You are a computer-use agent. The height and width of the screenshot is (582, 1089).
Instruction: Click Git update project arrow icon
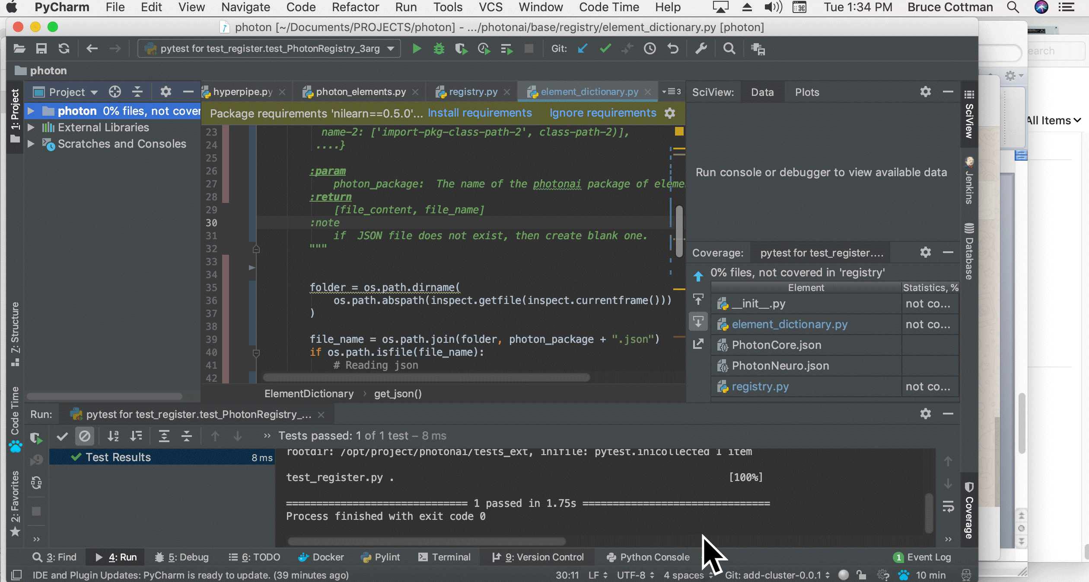coord(582,49)
